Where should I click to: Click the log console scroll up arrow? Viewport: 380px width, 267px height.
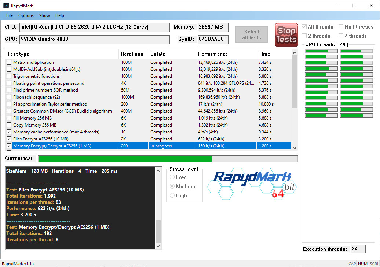click(x=158, y=171)
